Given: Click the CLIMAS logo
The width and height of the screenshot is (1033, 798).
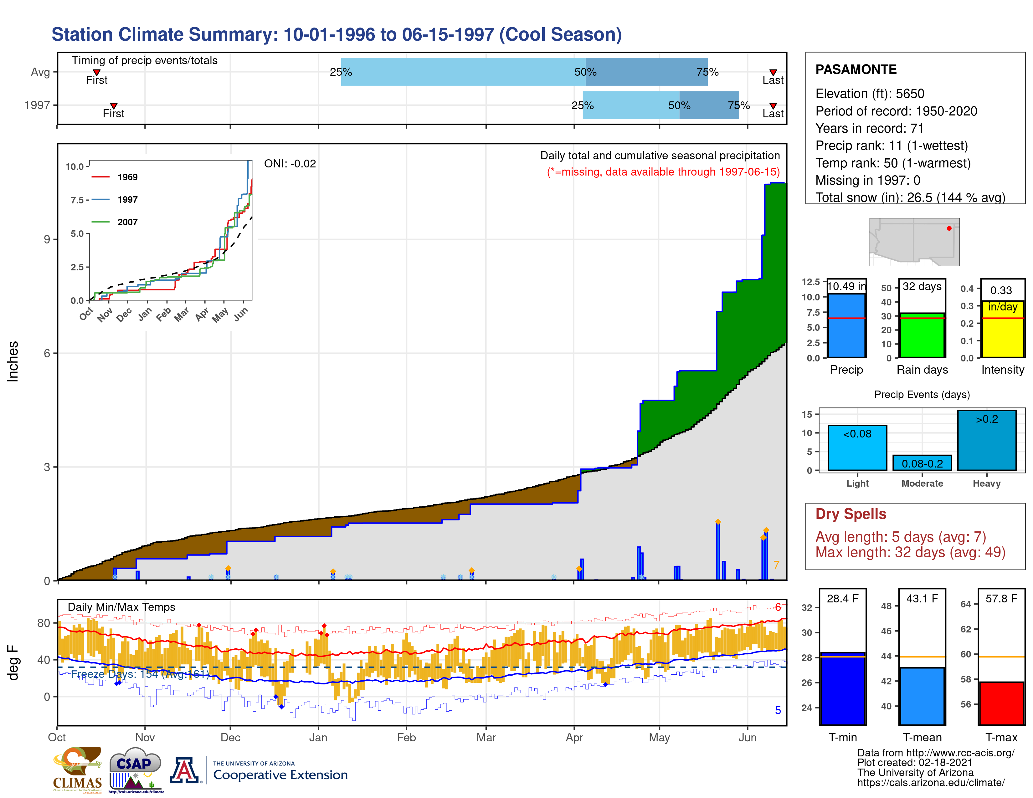Looking at the screenshot, I should [77, 769].
